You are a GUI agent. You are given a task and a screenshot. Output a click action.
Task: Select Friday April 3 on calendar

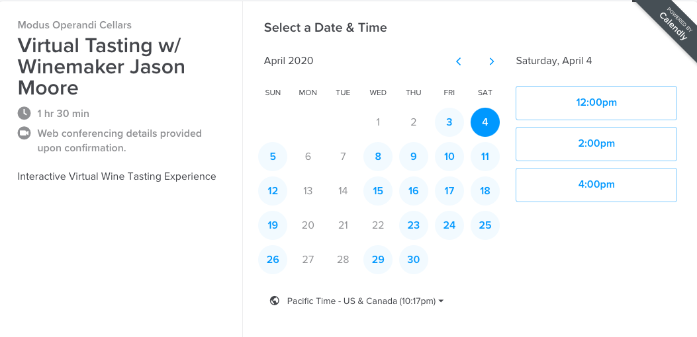449,122
